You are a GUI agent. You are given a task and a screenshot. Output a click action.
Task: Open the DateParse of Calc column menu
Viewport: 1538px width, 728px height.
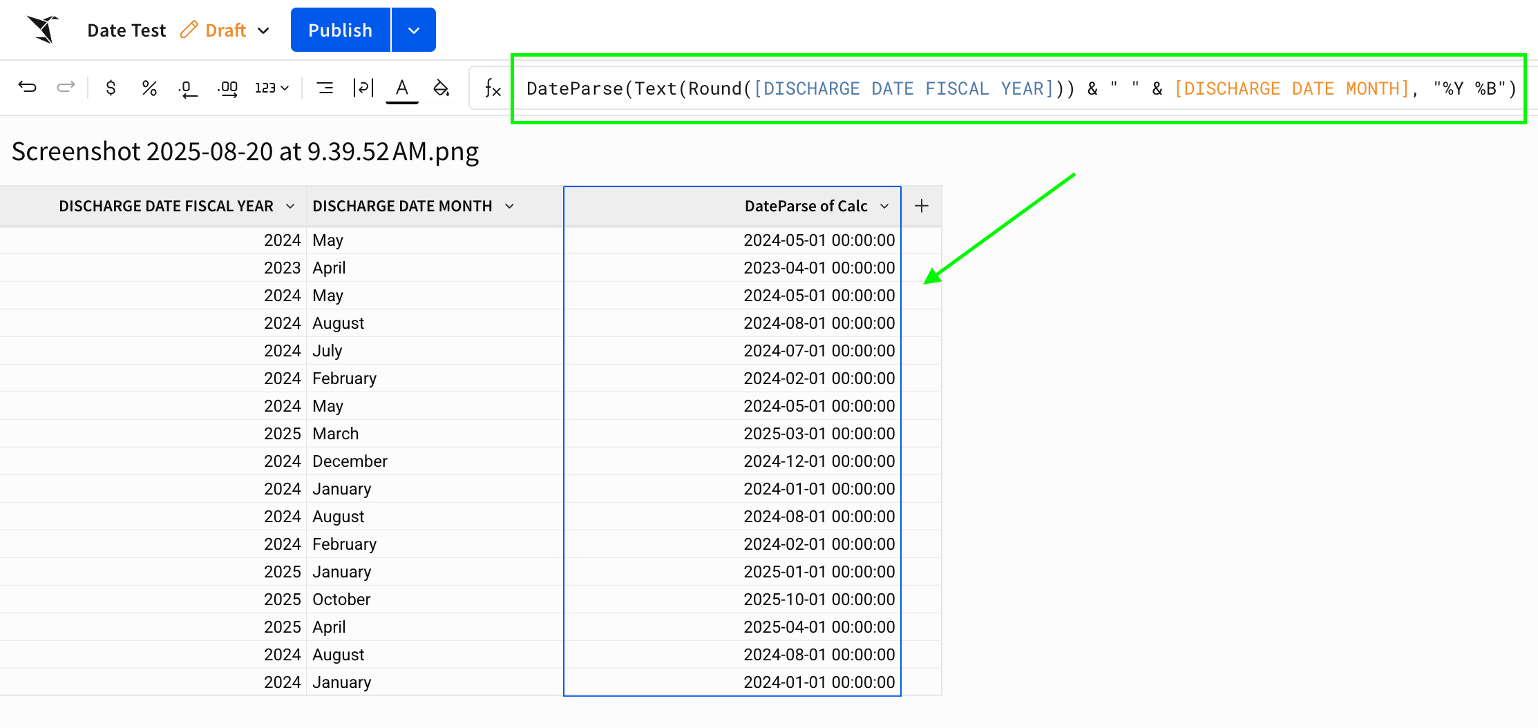coord(885,206)
